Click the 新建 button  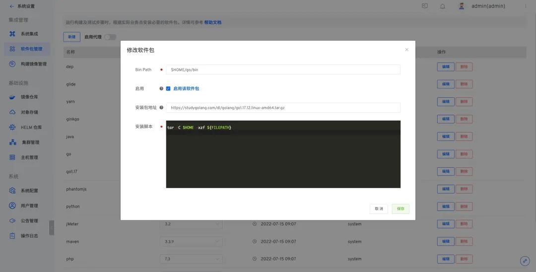(72, 37)
